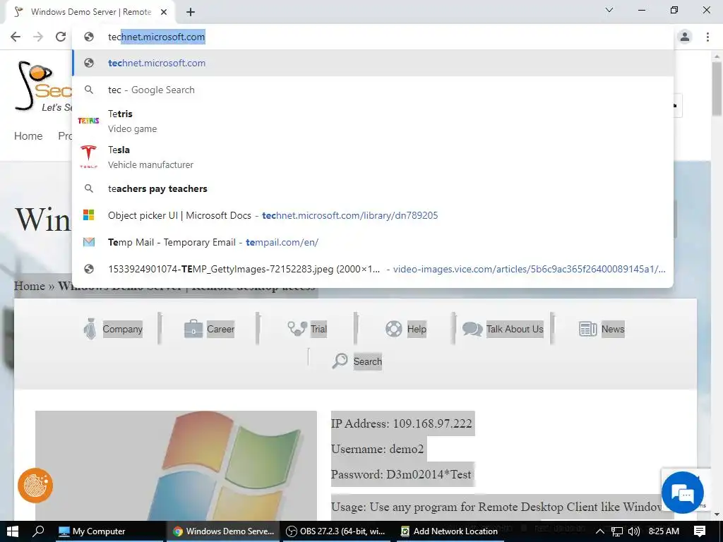Select the Windows Demo Server browser tab
The image size is (723, 542).
click(90, 12)
